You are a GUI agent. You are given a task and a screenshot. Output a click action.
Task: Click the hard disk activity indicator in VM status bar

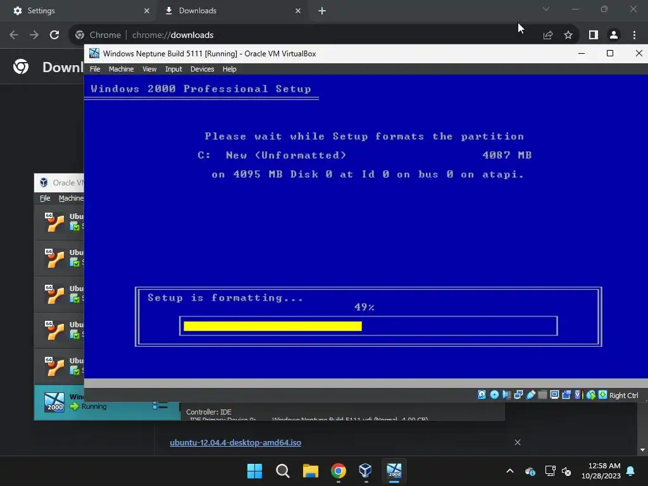pos(482,395)
